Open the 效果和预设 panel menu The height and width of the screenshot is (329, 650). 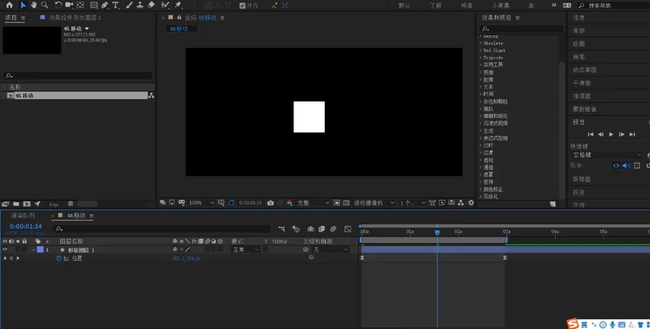(518, 18)
